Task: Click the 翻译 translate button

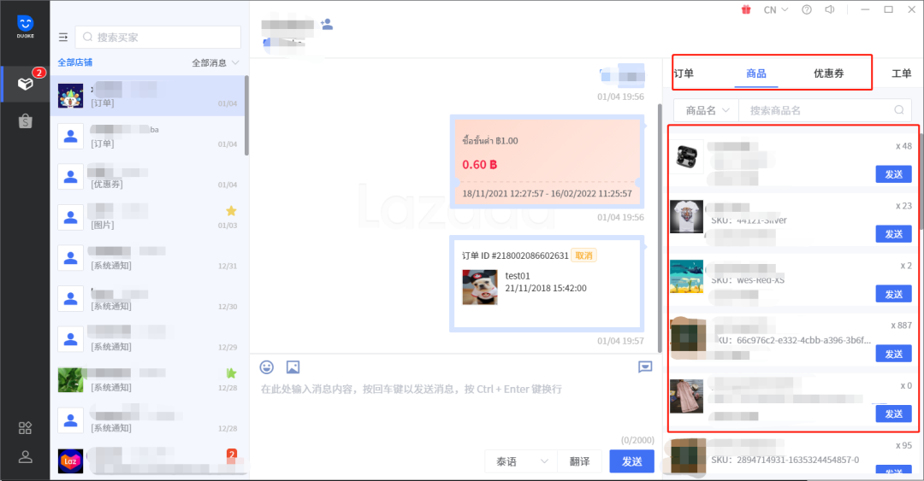Action: [579, 461]
